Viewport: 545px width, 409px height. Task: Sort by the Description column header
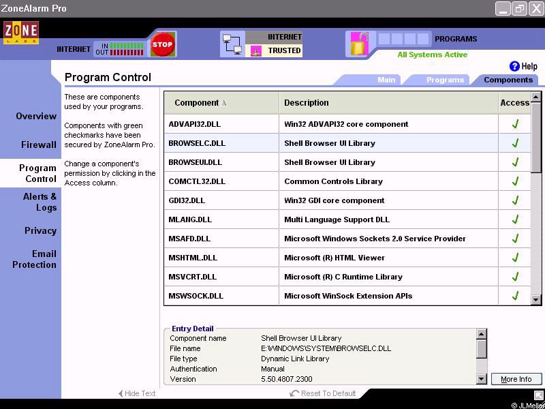388,103
